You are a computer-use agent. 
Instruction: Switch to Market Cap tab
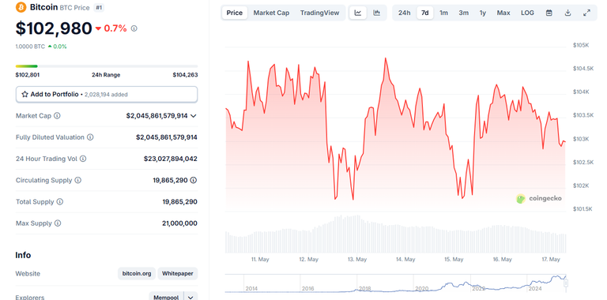coord(271,13)
